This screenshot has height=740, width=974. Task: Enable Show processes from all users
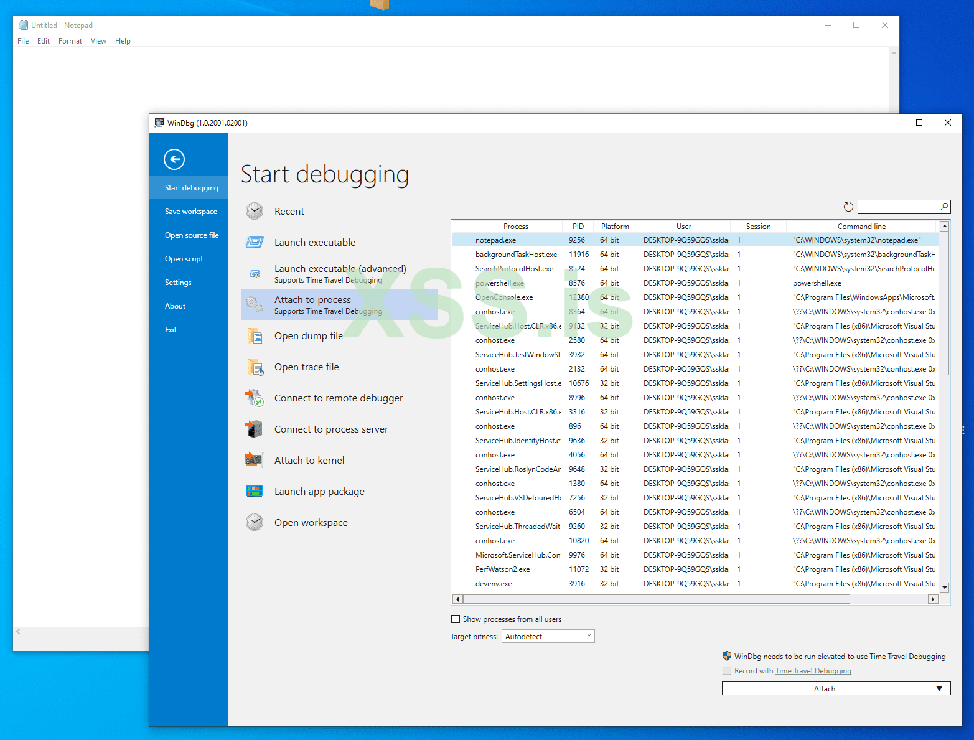pyautogui.click(x=456, y=619)
